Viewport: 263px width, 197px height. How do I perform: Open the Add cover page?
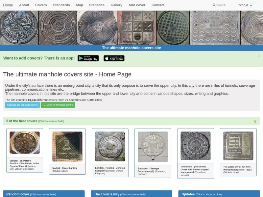click(x=137, y=5)
